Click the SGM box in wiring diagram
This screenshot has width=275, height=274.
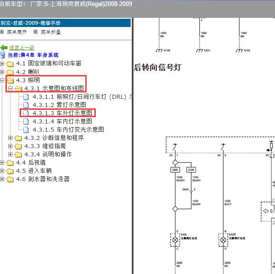(191, 170)
